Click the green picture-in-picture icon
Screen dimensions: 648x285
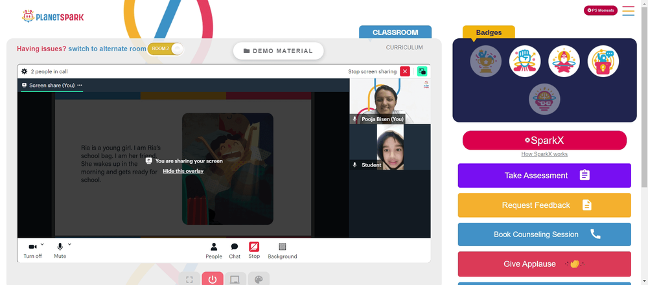[x=422, y=71]
